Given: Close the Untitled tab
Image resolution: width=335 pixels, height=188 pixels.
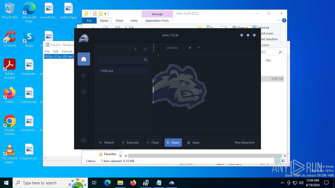Looking at the screenshot, I should tap(190, 48).
